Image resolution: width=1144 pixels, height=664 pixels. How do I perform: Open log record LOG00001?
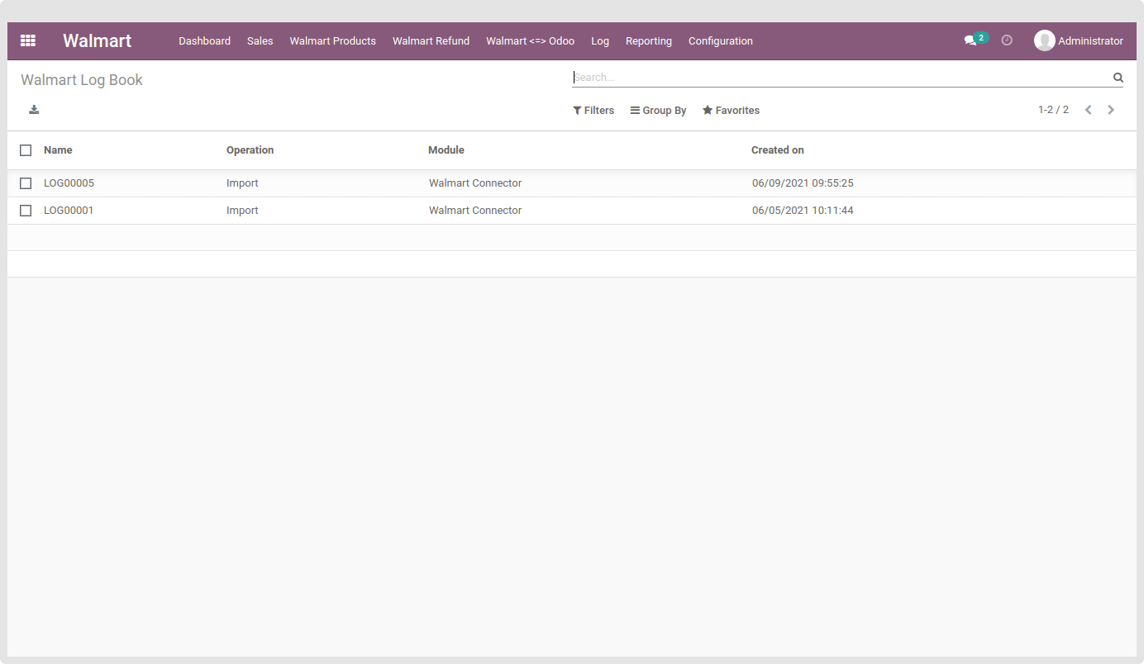tap(69, 211)
